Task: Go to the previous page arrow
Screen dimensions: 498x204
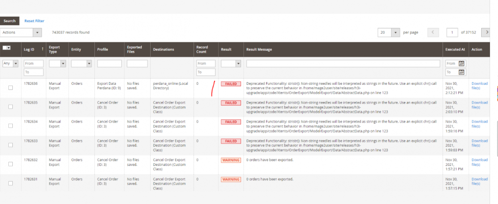Action: [433, 32]
